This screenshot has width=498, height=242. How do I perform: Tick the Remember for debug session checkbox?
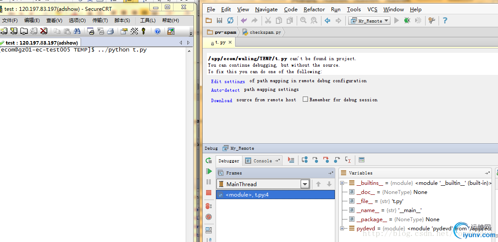305,100
